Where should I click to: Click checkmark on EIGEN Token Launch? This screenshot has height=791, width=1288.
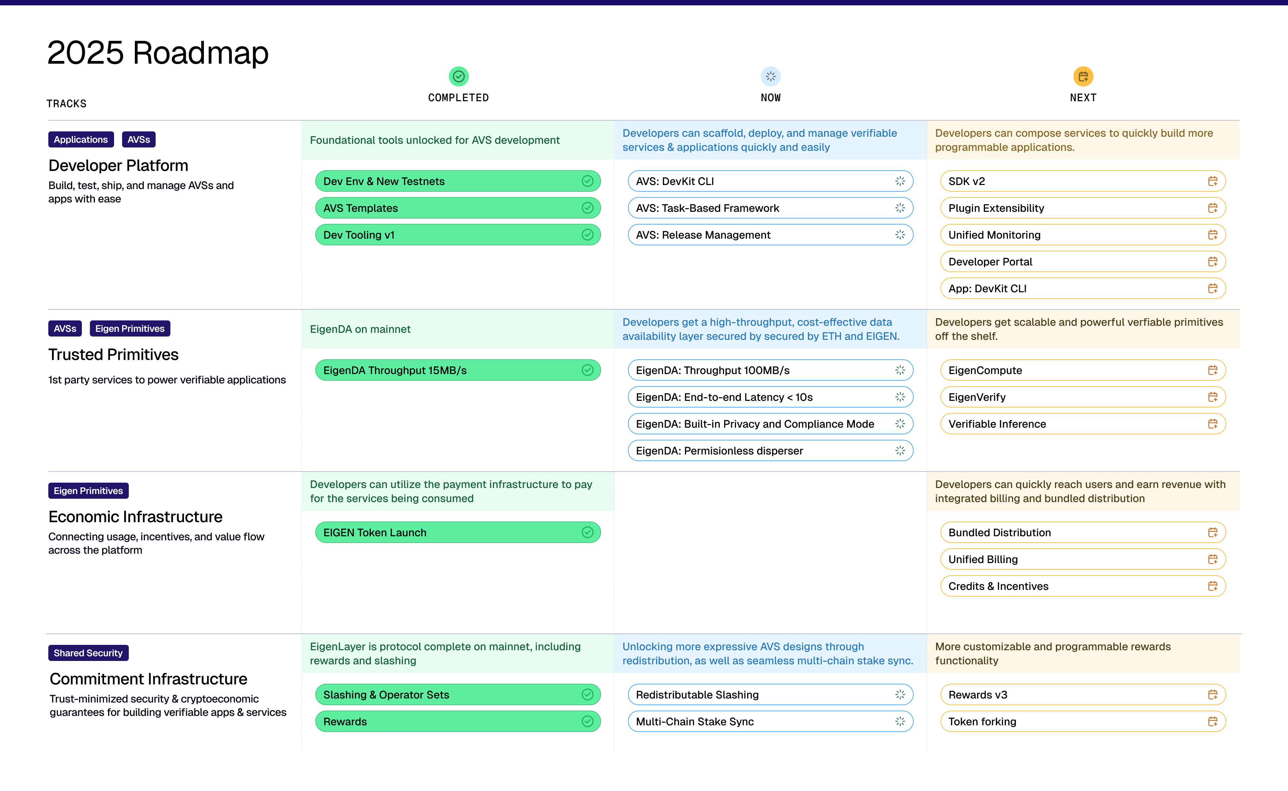(x=587, y=533)
